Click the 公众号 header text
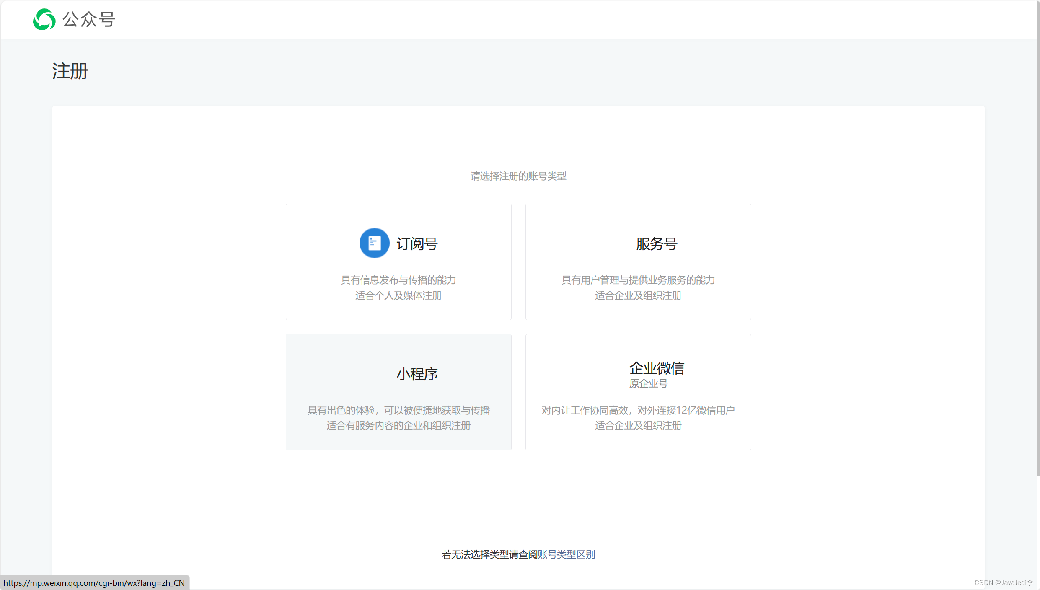This screenshot has height=590, width=1040. point(89,19)
